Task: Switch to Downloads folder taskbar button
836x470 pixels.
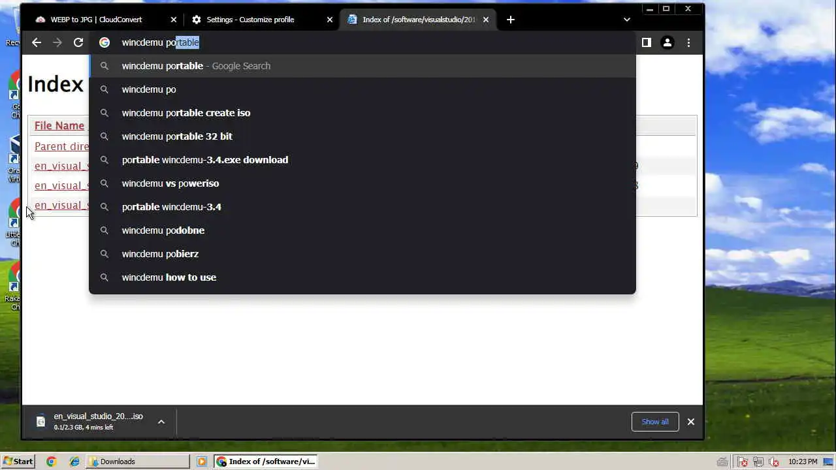Action: tap(138, 462)
